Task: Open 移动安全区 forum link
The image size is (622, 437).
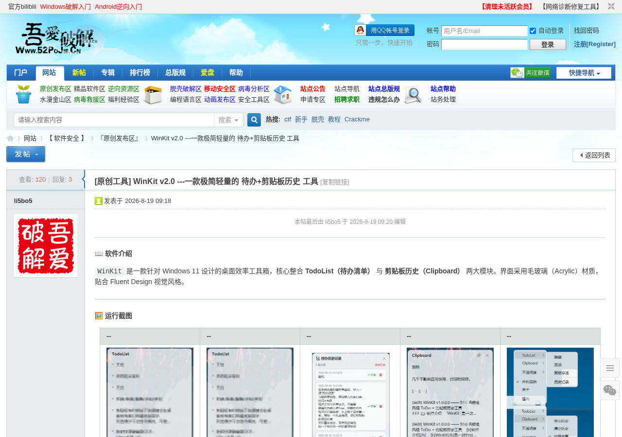Action: 220,89
